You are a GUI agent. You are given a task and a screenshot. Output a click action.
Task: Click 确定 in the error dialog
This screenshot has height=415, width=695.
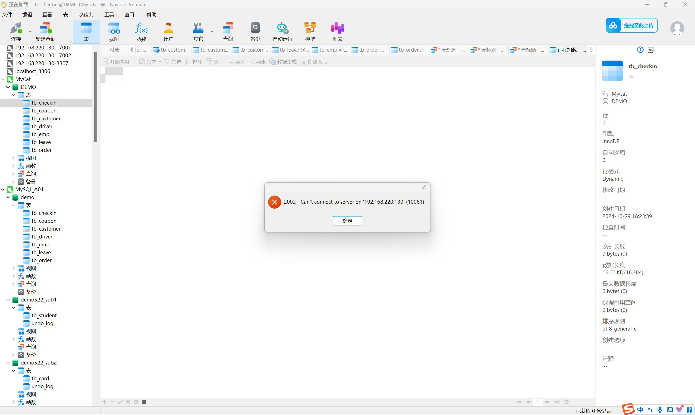click(347, 221)
